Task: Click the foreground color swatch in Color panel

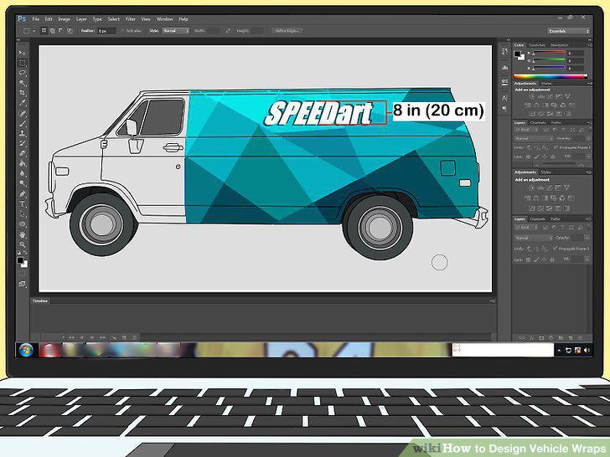Action: (518, 54)
